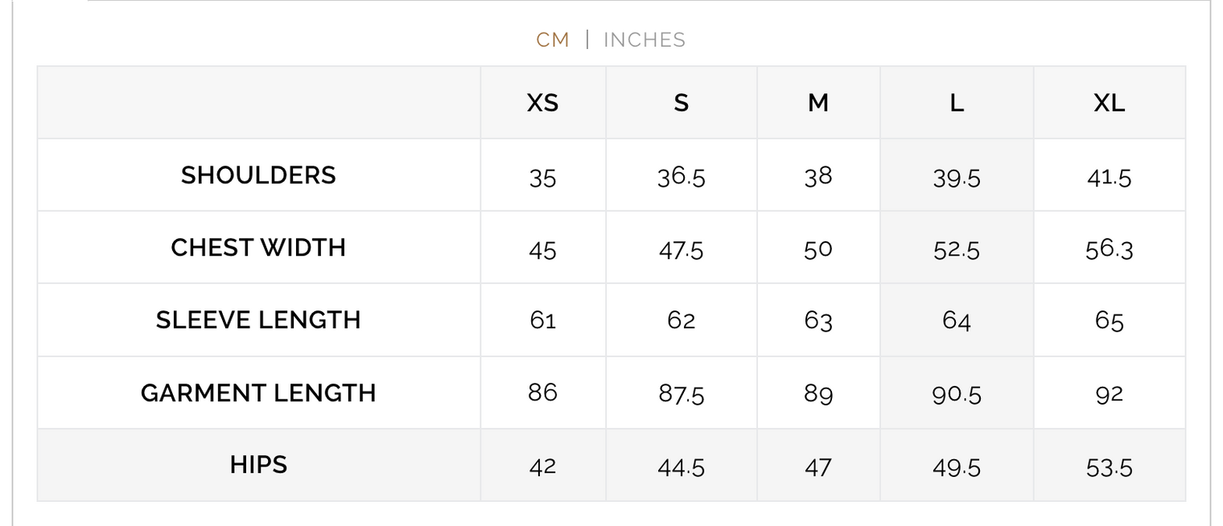Click the M chest width value 50

pyautogui.click(x=817, y=249)
